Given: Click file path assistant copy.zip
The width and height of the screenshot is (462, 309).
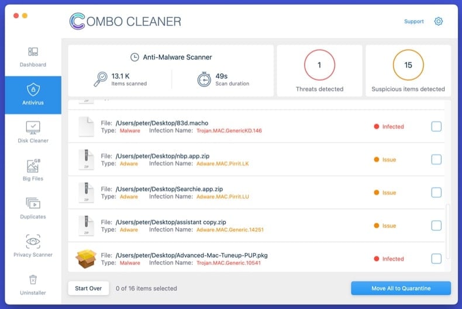Looking at the screenshot, I should coord(171,222).
